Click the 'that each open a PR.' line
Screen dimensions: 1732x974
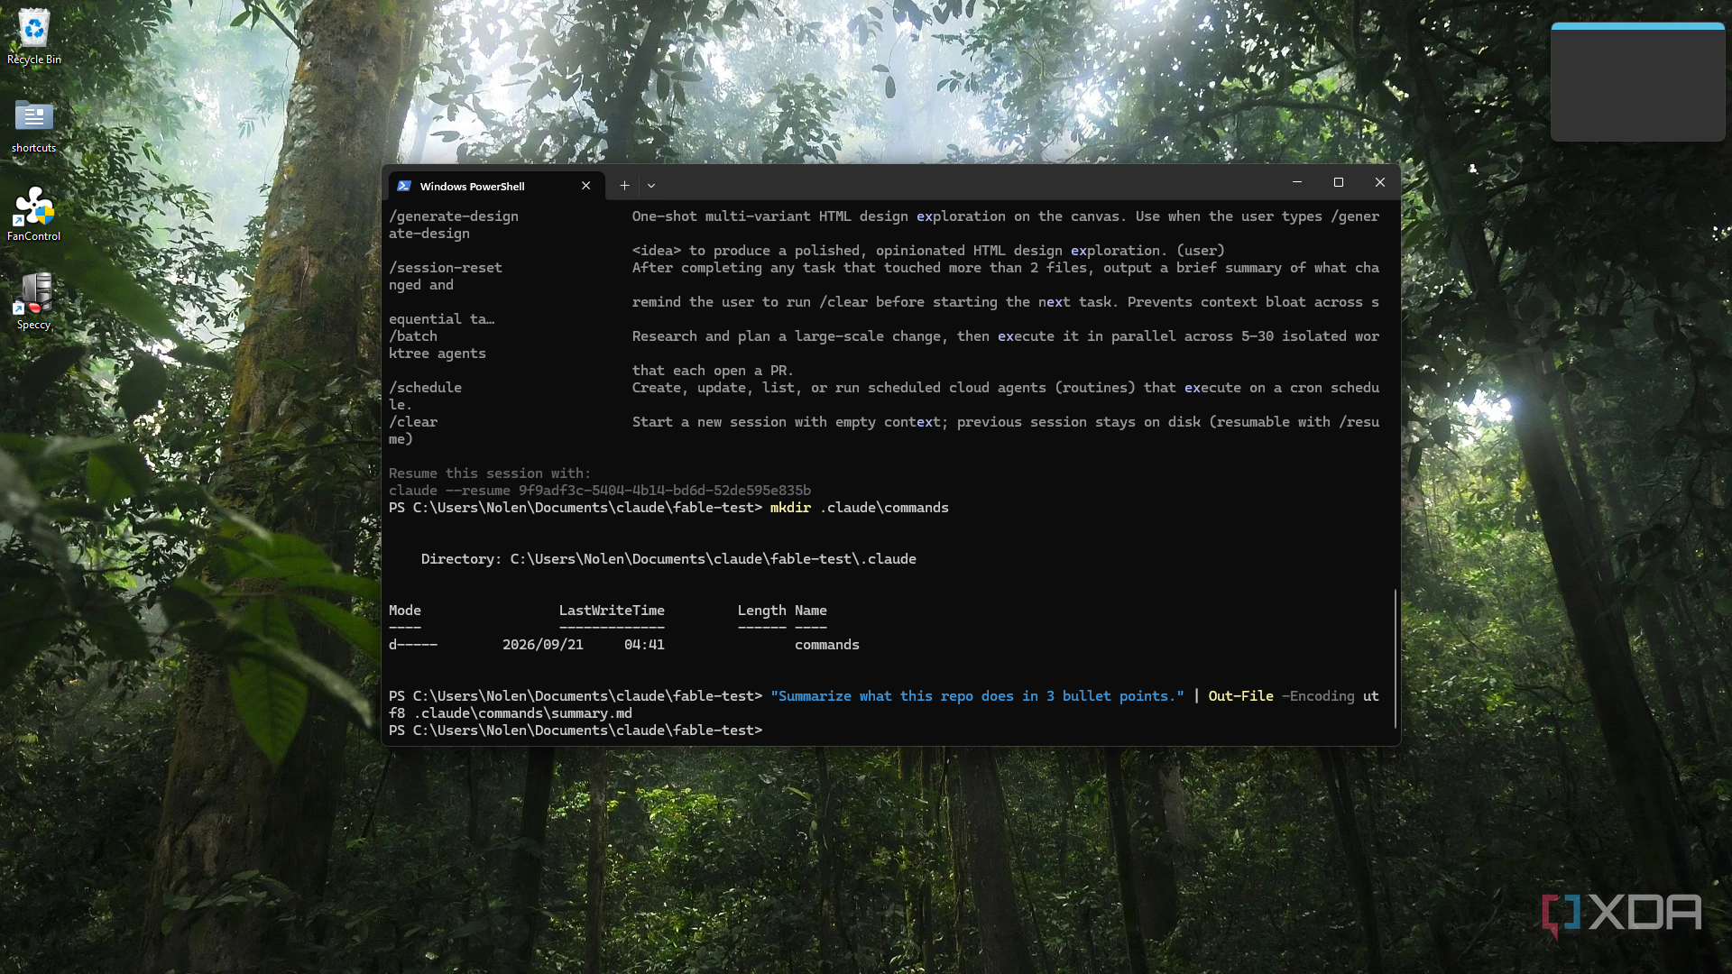click(x=713, y=371)
